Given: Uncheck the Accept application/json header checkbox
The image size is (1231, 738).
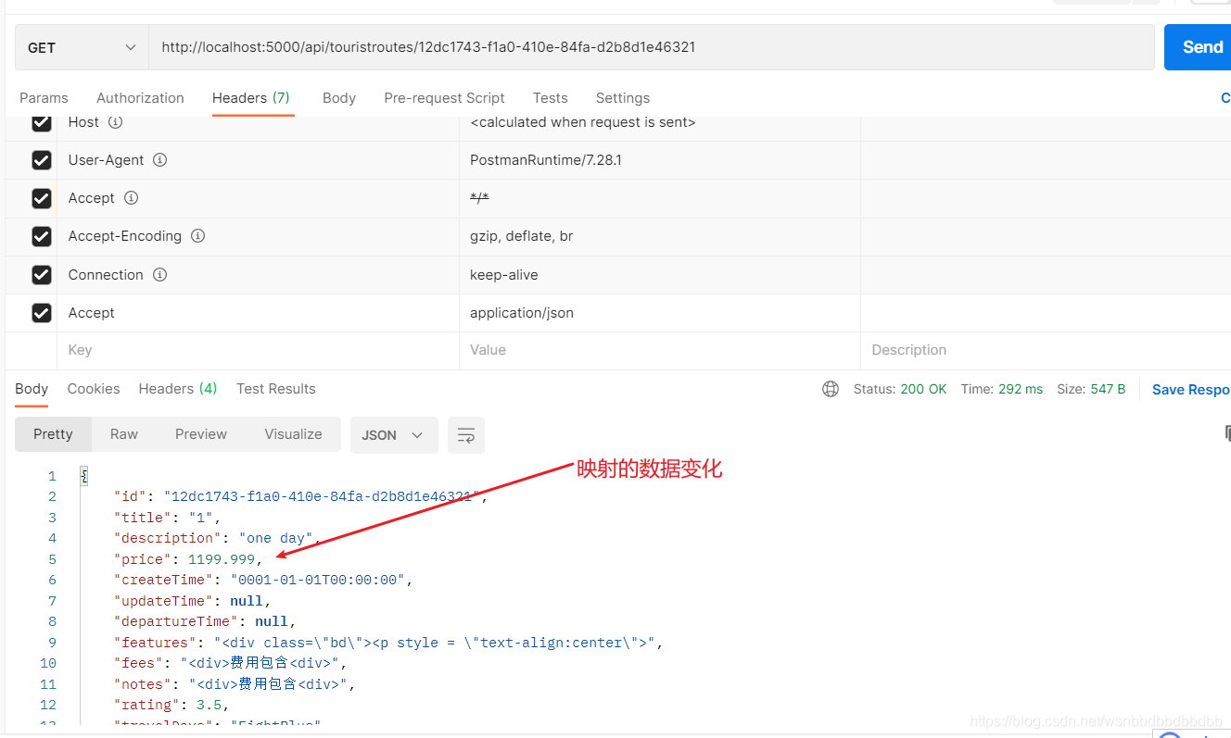Looking at the screenshot, I should [x=41, y=313].
